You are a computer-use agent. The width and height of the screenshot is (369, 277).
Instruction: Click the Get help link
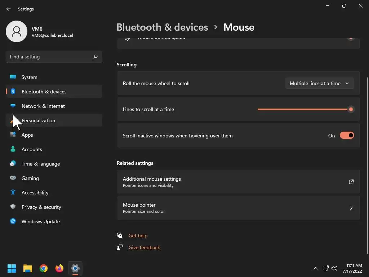click(x=138, y=236)
